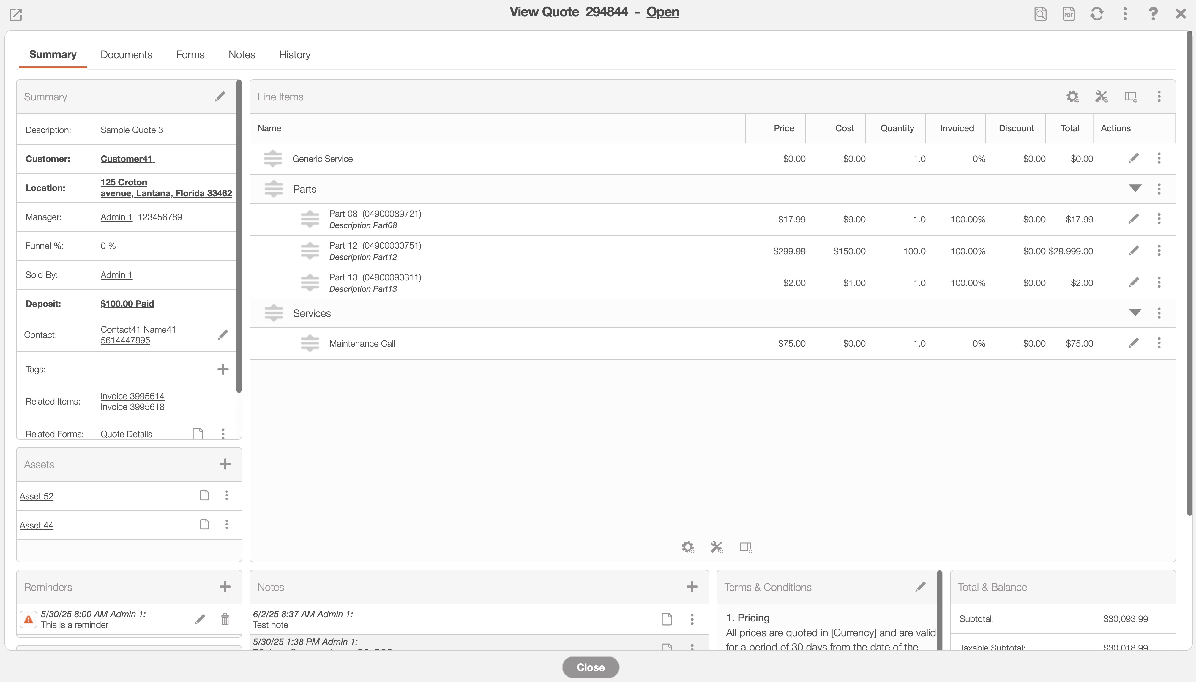Open the preview document icon

tap(1040, 14)
